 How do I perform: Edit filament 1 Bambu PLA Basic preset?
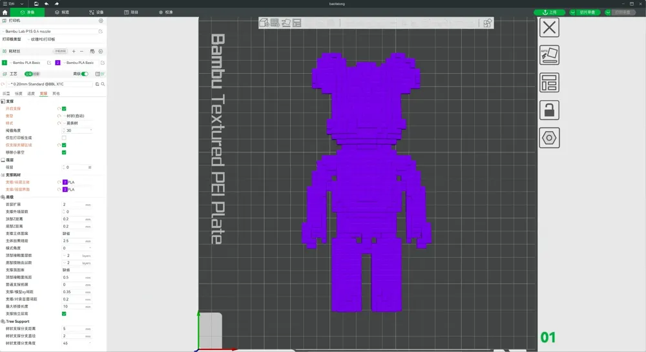pyautogui.click(x=49, y=63)
